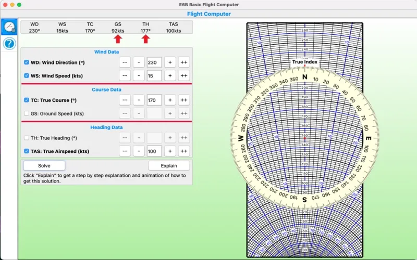Click the ++ button for Wind Direction
Image resolution: width=417 pixels, height=260 pixels.
point(184,62)
